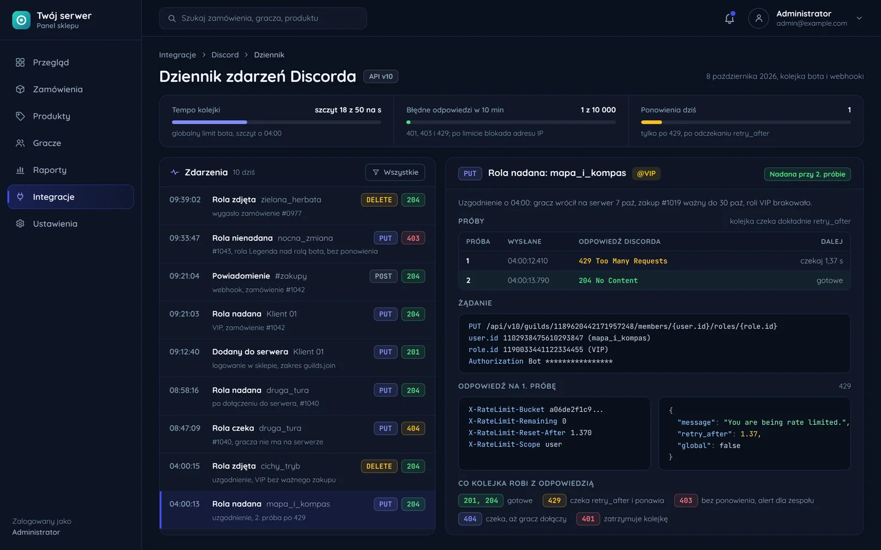Click the PUT method badge in detail header
The height and width of the screenshot is (550, 881).
click(470, 173)
